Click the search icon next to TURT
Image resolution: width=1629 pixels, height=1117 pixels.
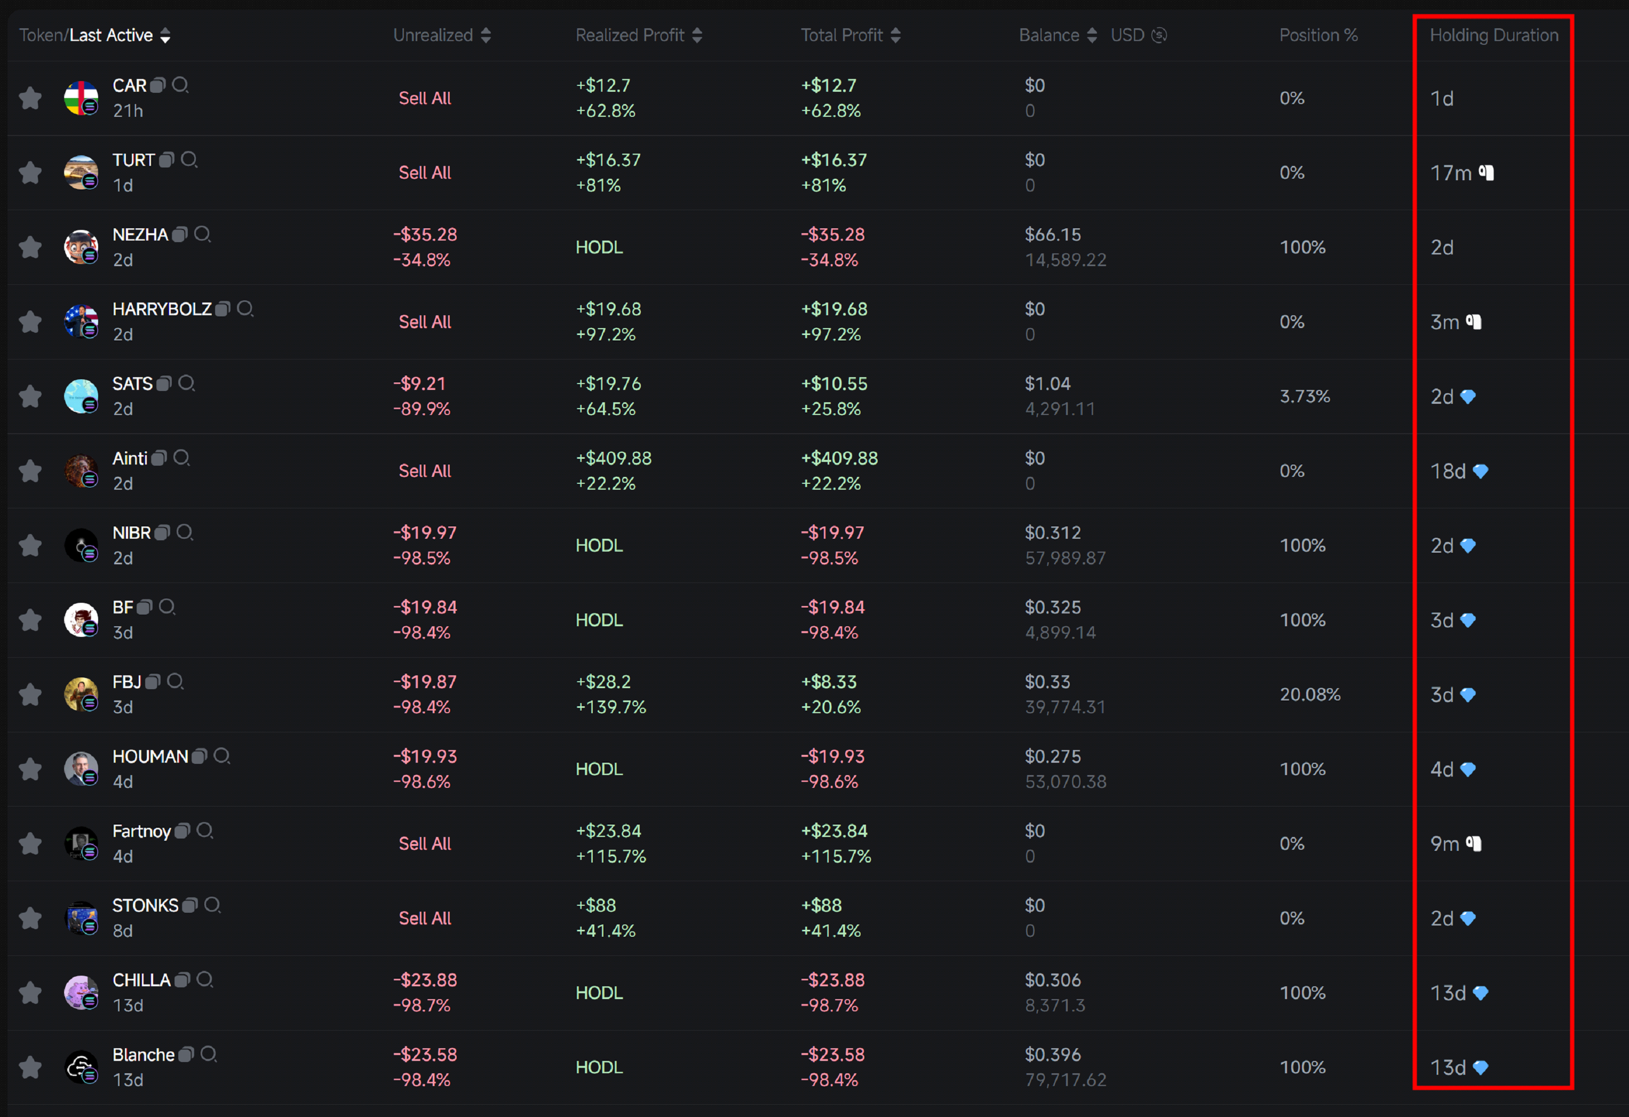(188, 160)
